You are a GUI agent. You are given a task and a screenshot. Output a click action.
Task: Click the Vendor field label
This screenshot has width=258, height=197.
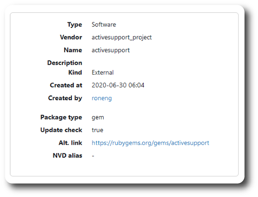[71, 37]
